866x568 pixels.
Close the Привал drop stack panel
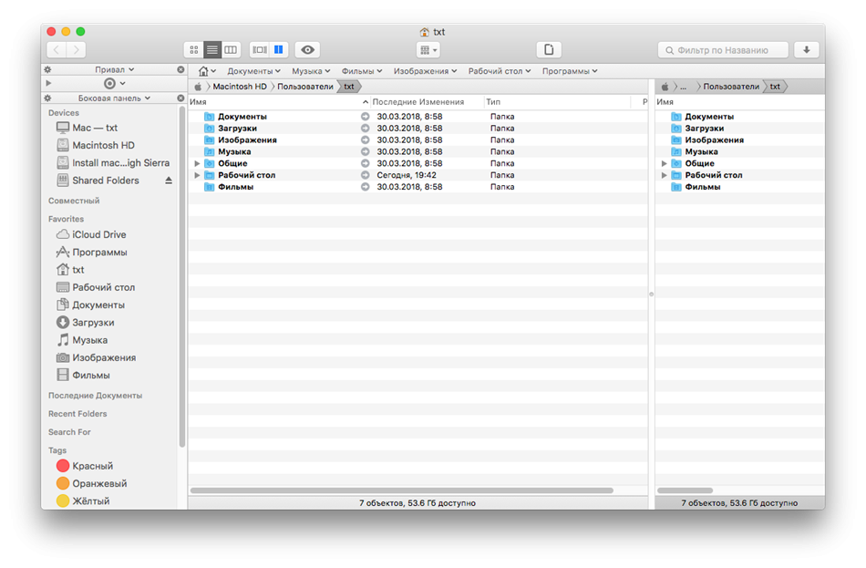(180, 69)
